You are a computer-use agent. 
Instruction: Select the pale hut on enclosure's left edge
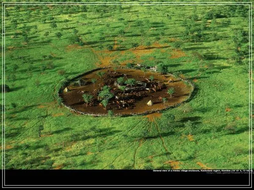pos(66,90)
